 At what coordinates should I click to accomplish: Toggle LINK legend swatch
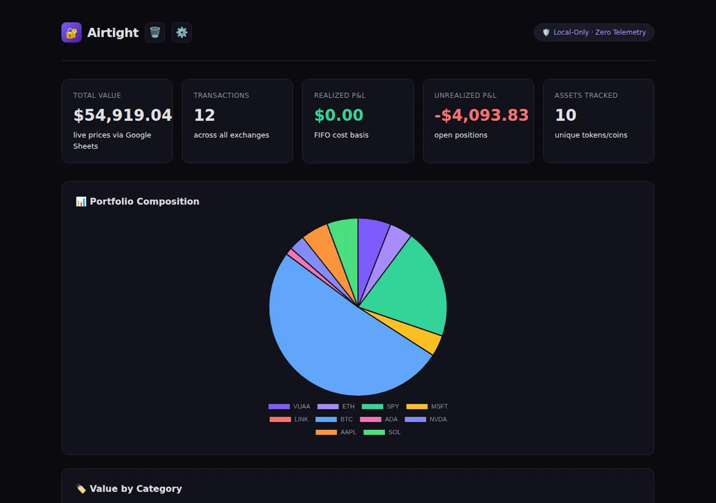280,419
